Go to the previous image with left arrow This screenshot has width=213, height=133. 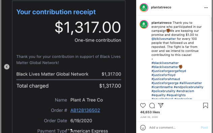[x=7, y=67]
